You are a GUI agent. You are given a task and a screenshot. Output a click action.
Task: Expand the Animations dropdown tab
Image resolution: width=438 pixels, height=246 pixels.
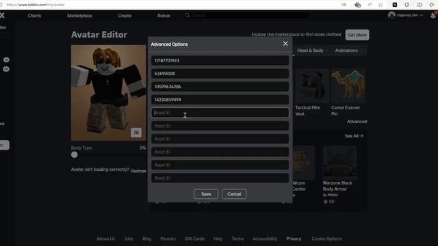pyautogui.click(x=348, y=51)
